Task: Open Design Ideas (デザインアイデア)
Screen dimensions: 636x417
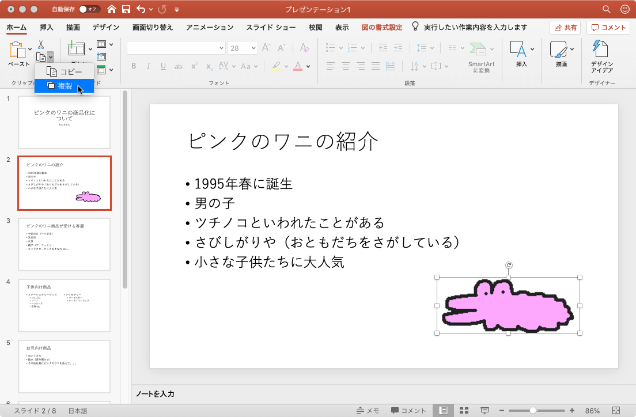Action: [x=601, y=56]
